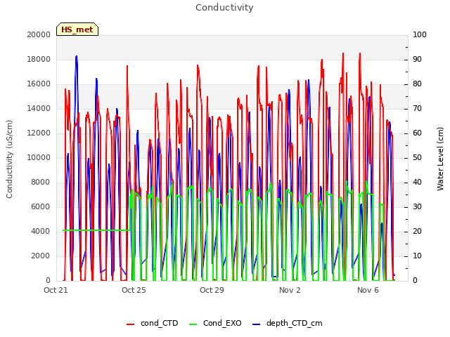The width and height of the screenshot is (450, 337).
Task: Click the Nov 2 x-axis label
Action: (x=290, y=290)
